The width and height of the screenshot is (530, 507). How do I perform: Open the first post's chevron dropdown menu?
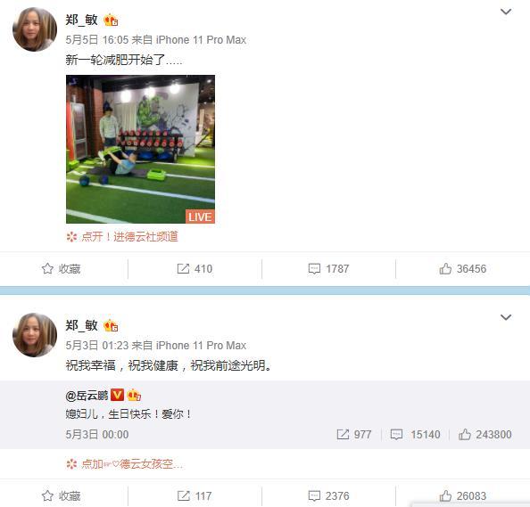click(x=505, y=12)
